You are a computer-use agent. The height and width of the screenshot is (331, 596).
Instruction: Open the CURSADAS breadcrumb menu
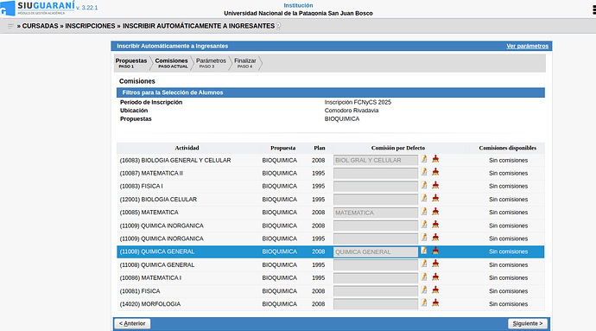(40, 26)
